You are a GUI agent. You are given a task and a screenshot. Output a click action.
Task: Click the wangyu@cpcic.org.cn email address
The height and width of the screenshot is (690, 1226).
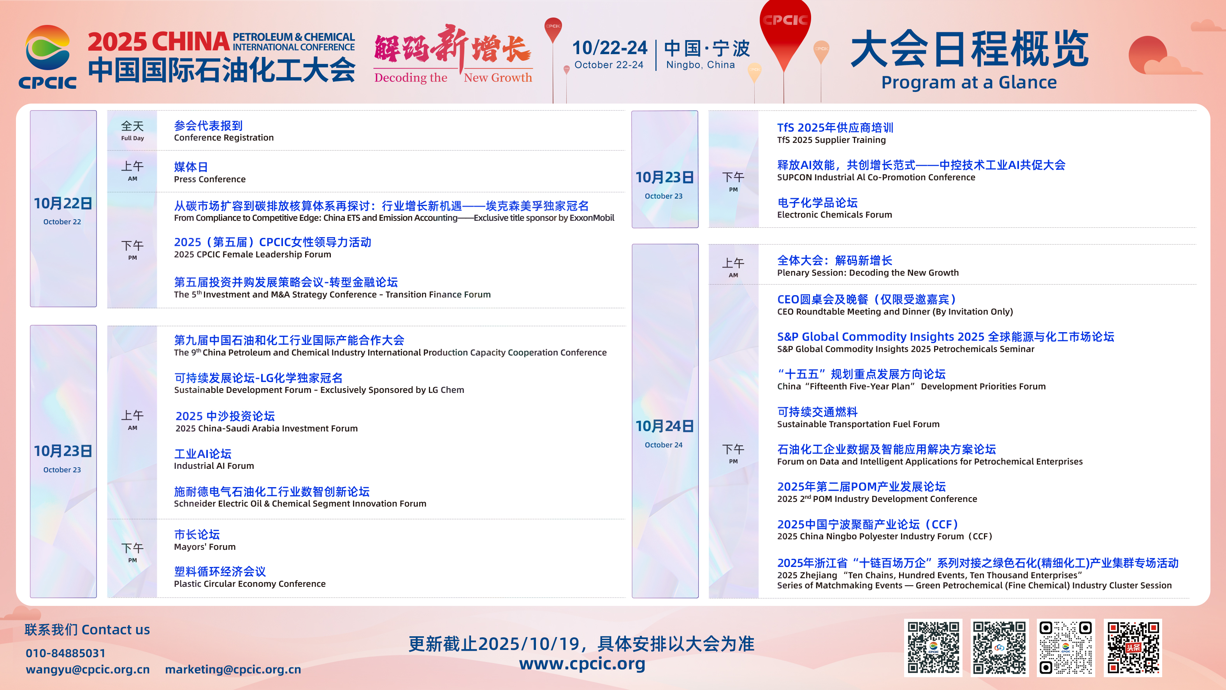pos(88,669)
